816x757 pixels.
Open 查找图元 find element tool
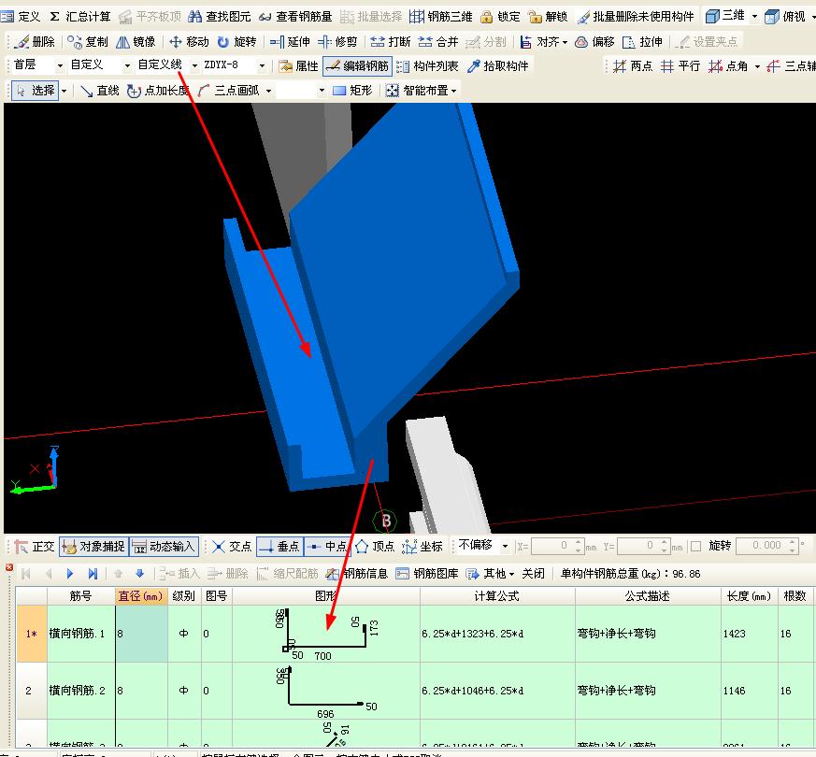coord(219,17)
